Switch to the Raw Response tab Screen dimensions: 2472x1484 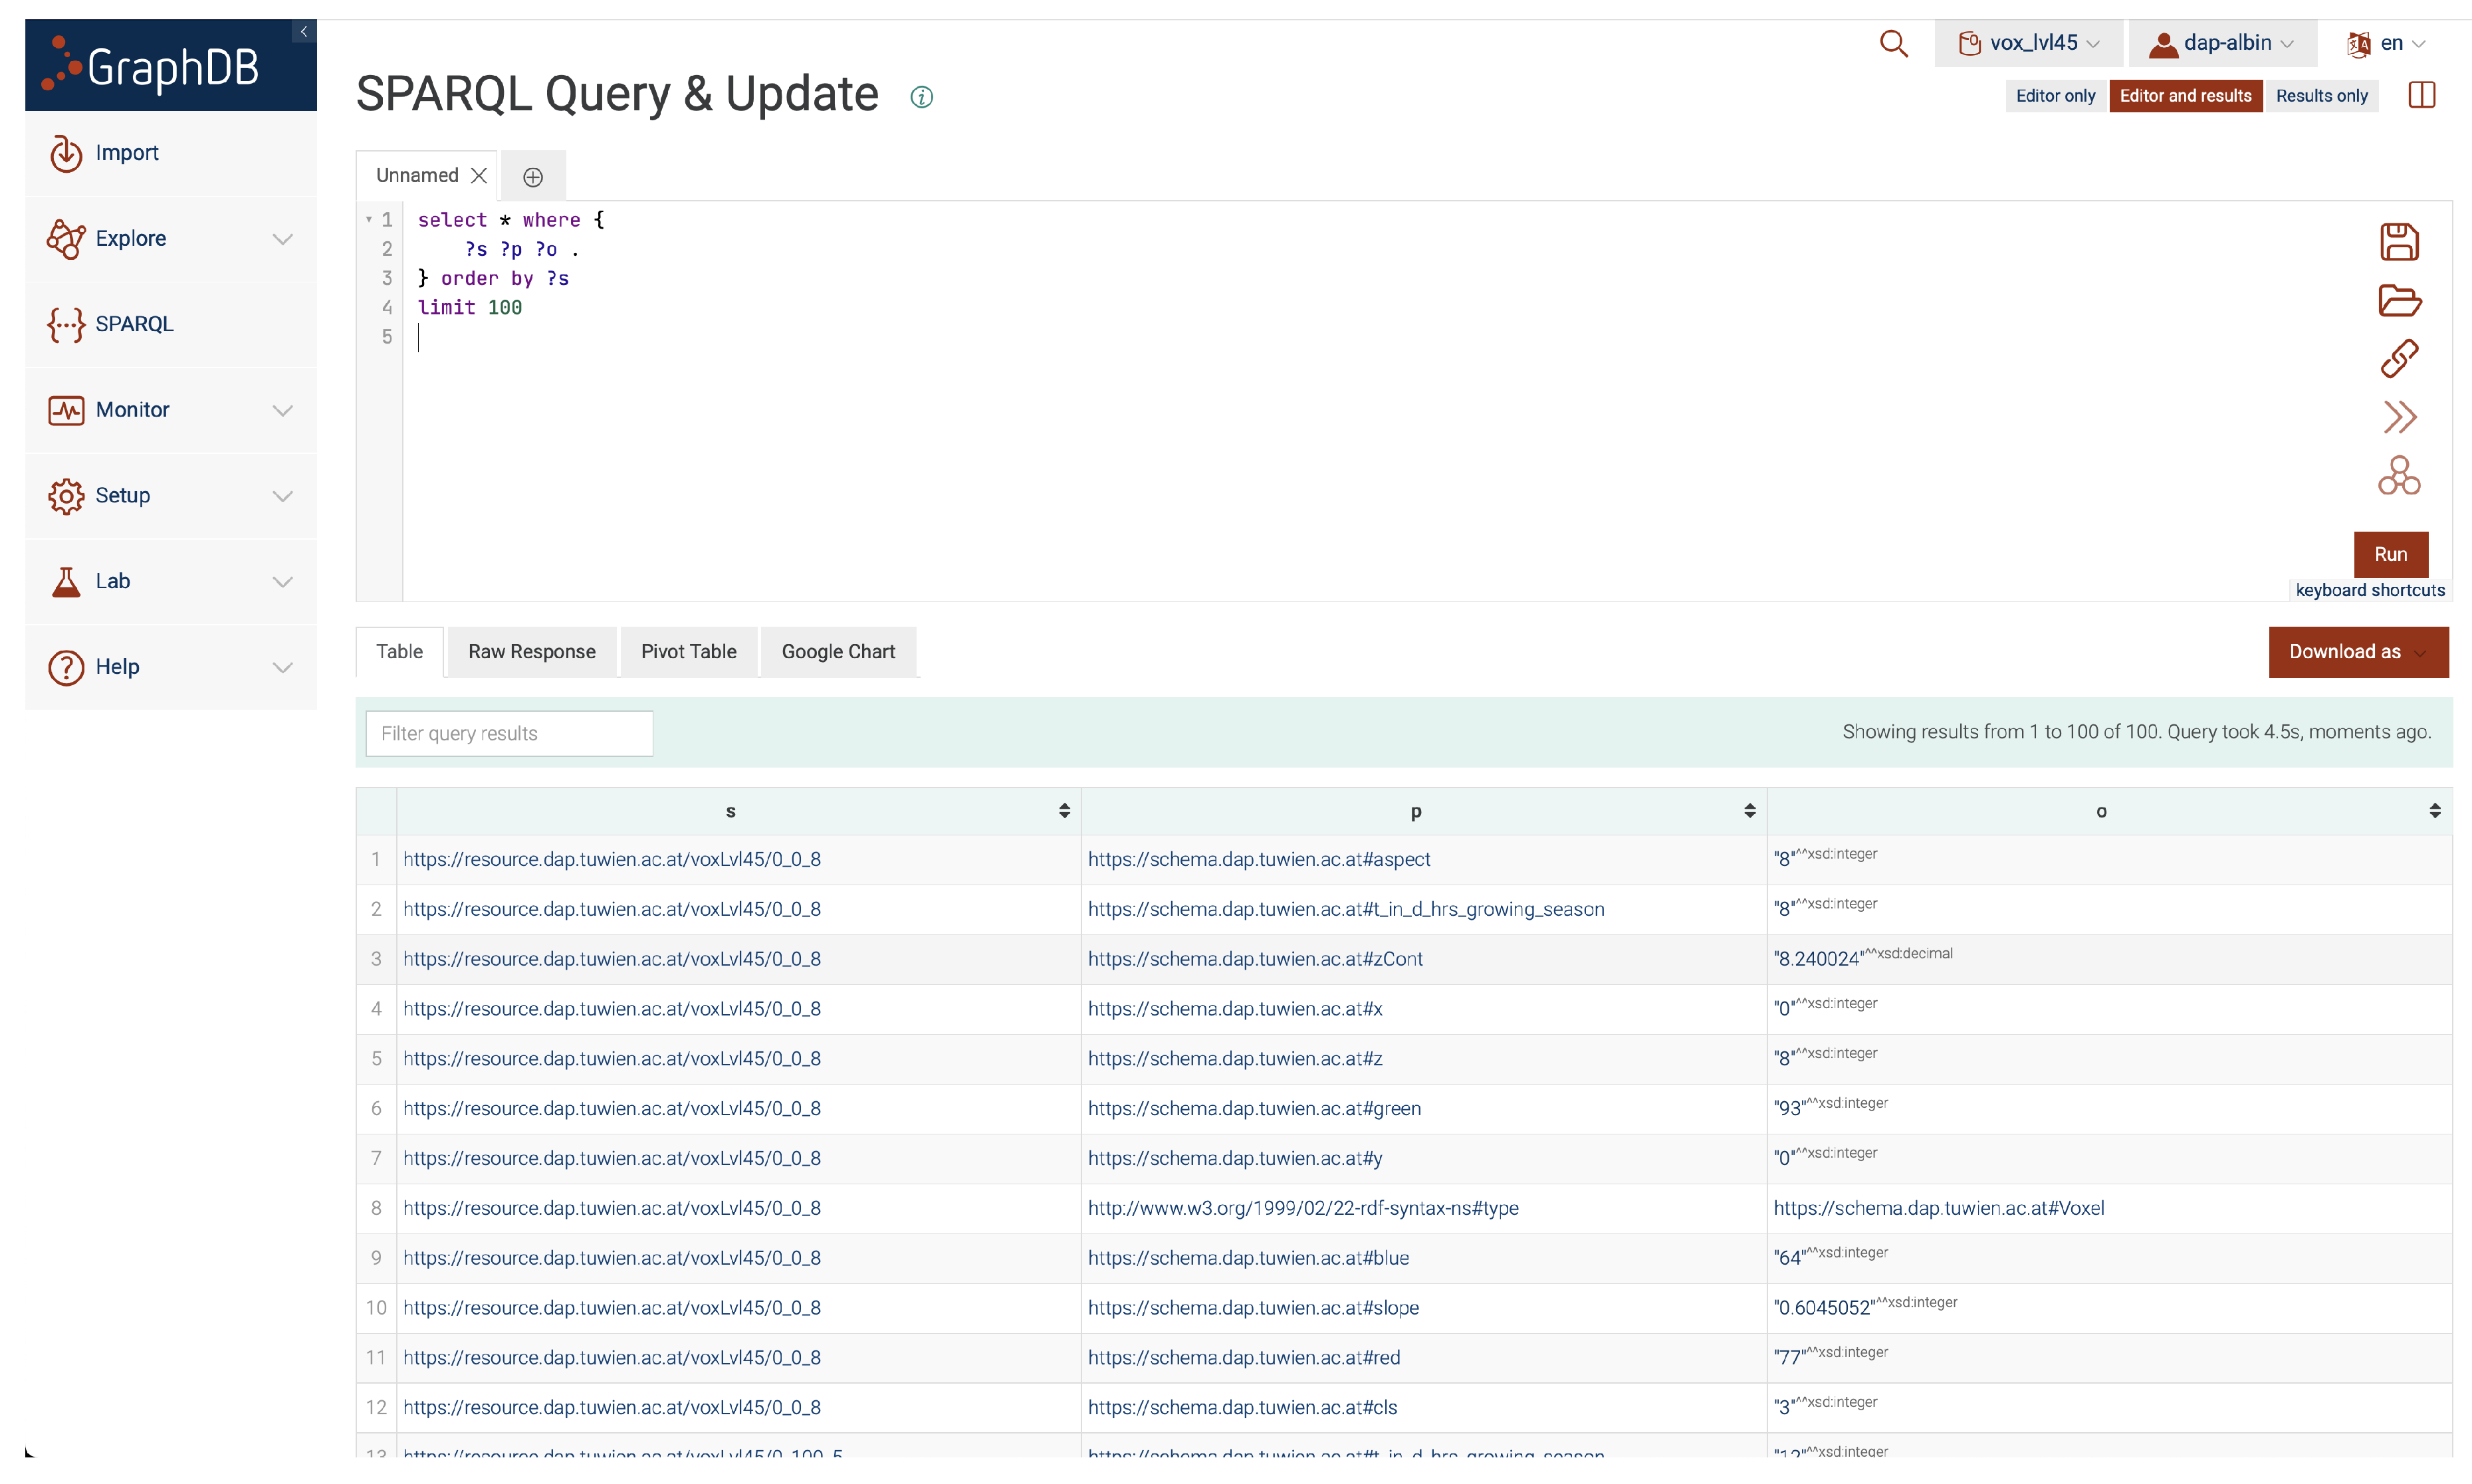(531, 652)
